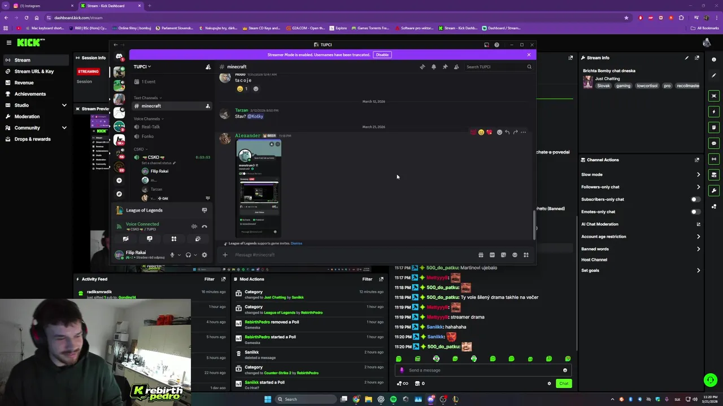Open Discord activities button in voice panel
Image resolution: width=723 pixels, height=406 pixels.
174,239
